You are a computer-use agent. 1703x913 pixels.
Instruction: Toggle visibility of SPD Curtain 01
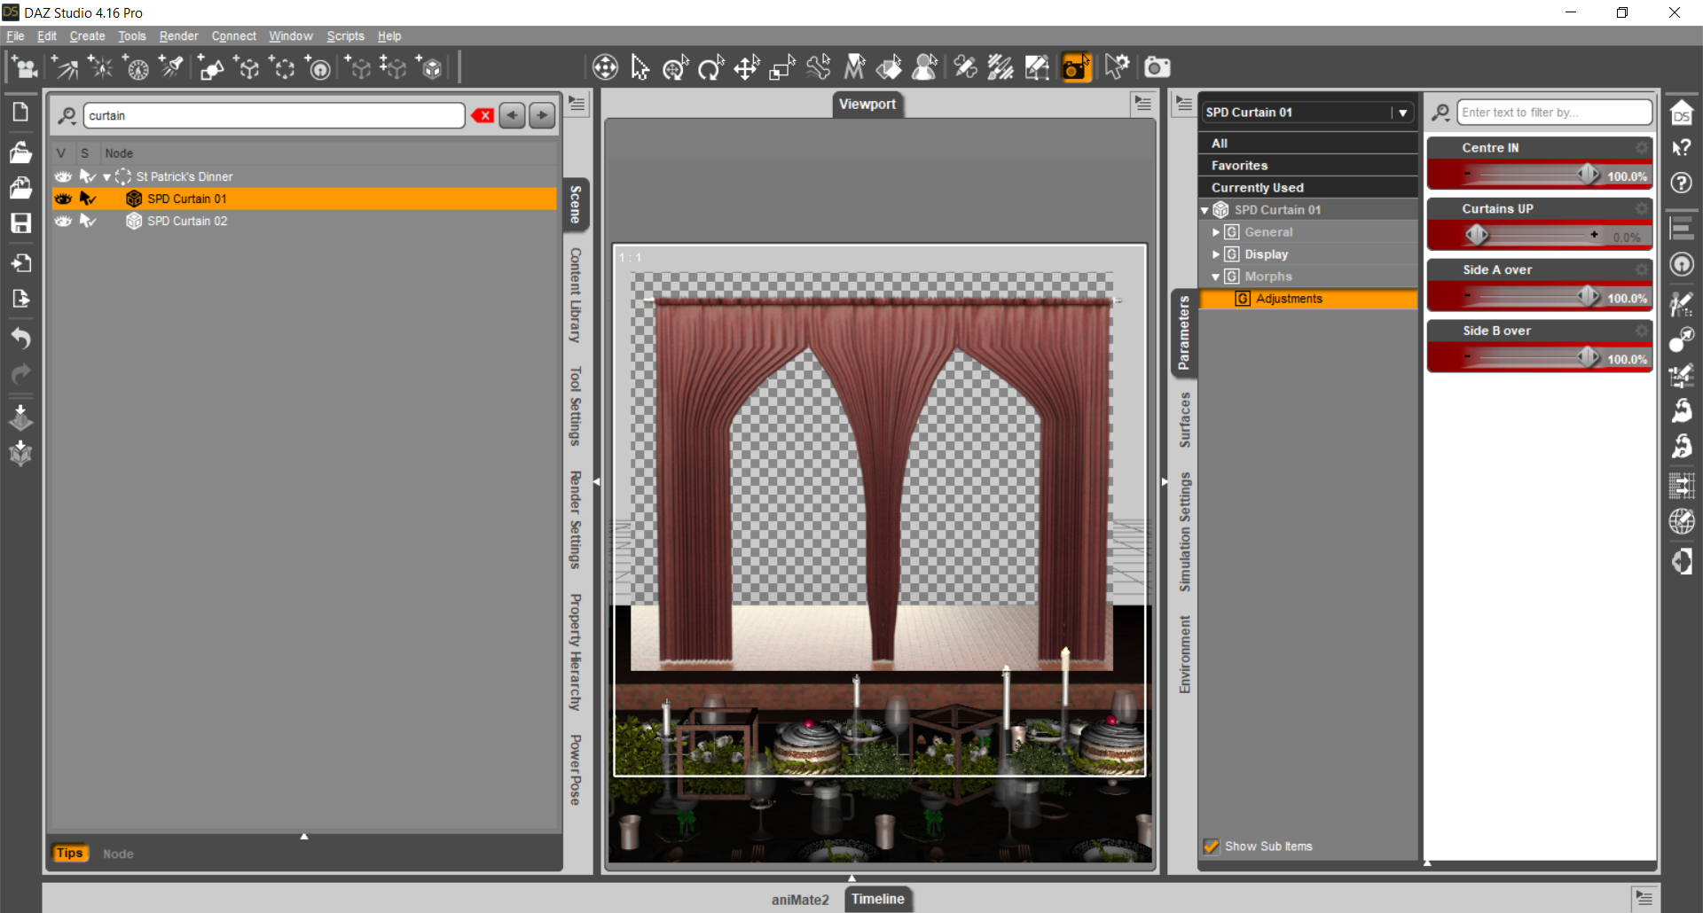tap(63, 199)
